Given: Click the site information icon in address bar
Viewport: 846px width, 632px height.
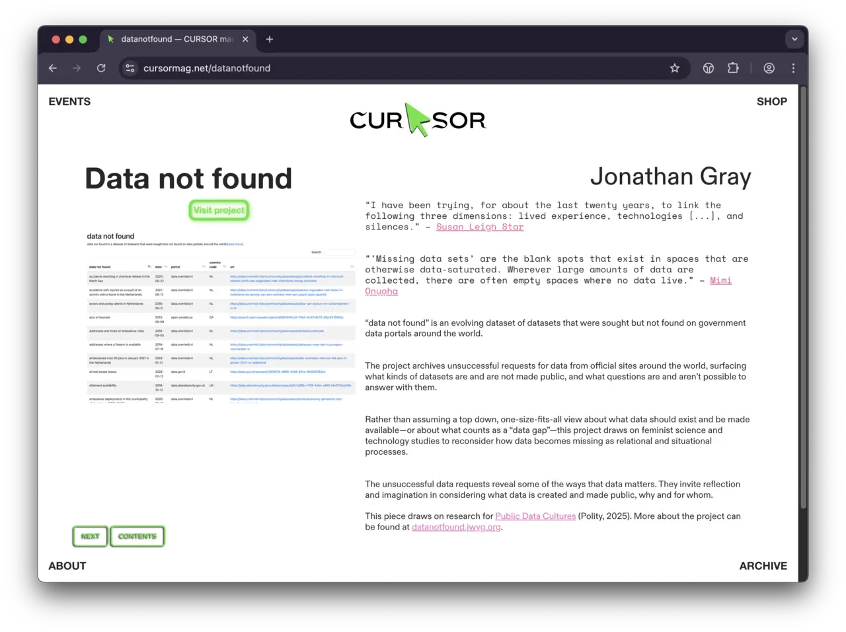Looking at the screenshot, I should (130, 68).
